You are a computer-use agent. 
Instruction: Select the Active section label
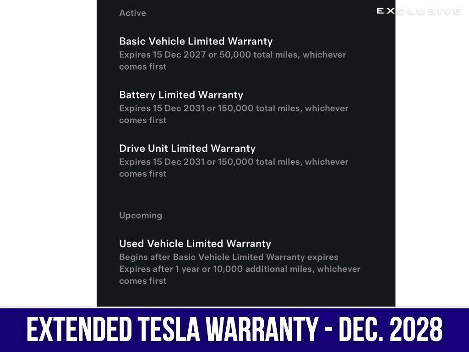click(x=132, y=13)
